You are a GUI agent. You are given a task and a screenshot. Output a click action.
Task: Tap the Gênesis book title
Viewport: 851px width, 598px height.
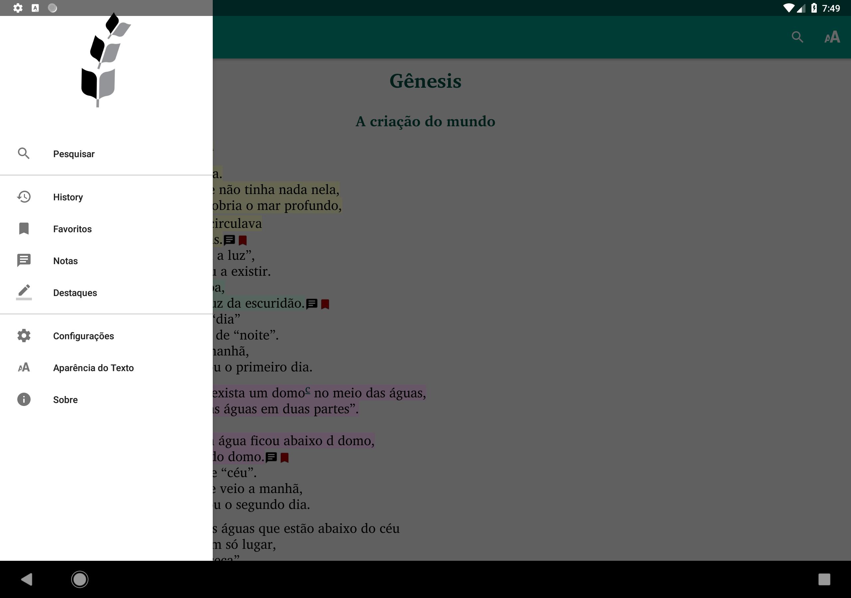click(425, 81)
